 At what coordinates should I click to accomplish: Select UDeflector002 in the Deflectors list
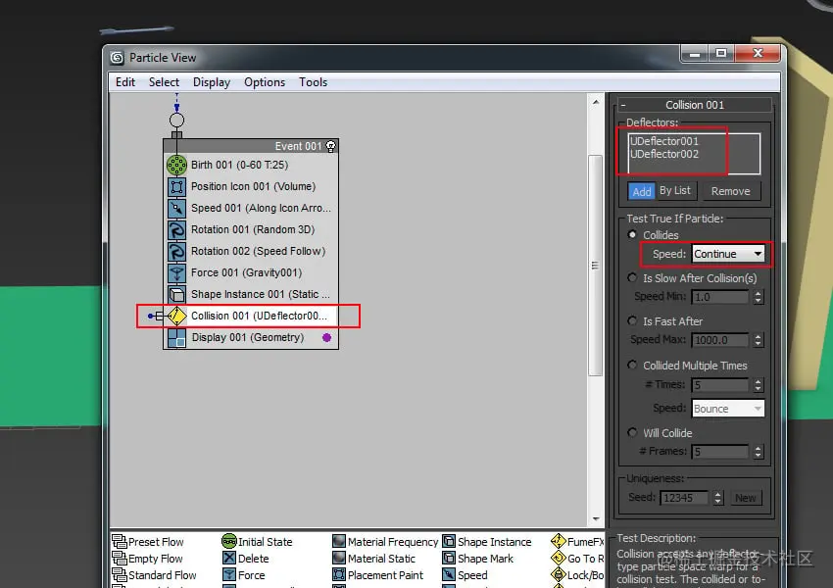pos(664,154)
